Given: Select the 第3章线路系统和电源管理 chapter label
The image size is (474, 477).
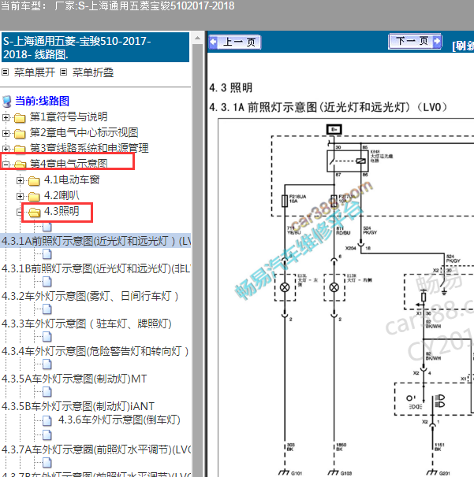Looking at the screenshot, I should click(x=89, y=148).
